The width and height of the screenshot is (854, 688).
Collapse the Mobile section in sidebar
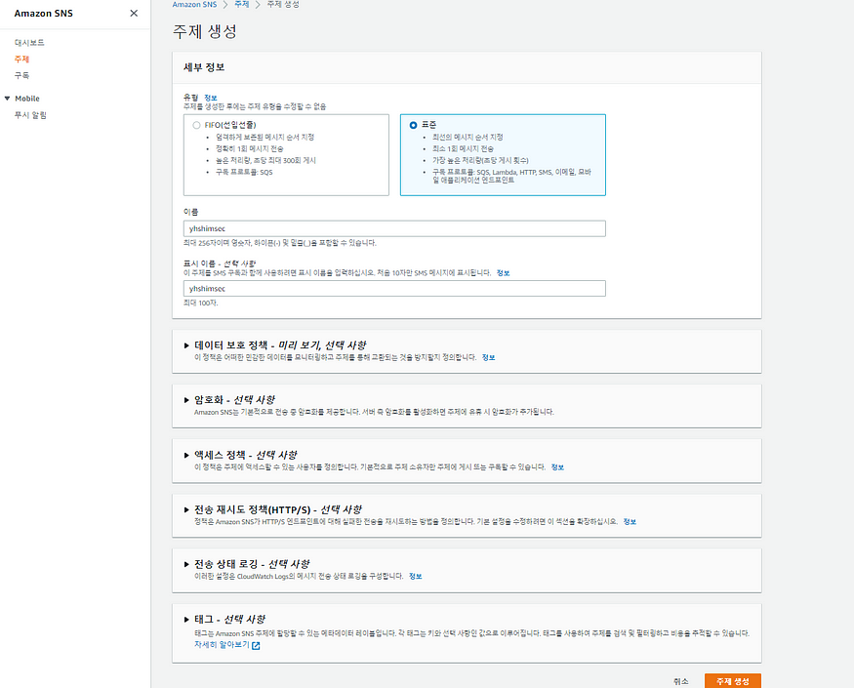click(x=8, y=99)
